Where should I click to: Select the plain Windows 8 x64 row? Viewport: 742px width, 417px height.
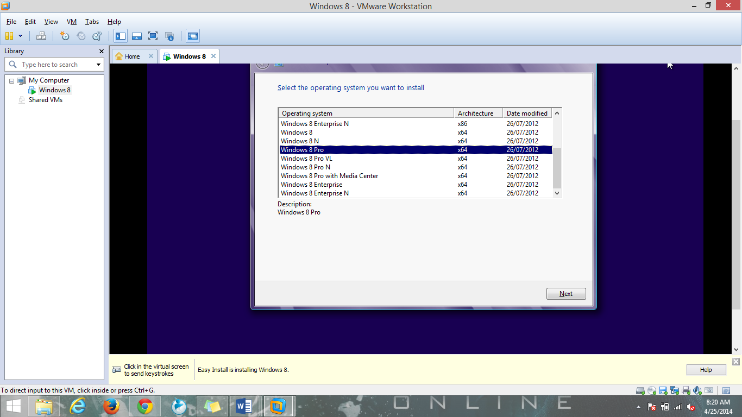(x=416, y=132)
